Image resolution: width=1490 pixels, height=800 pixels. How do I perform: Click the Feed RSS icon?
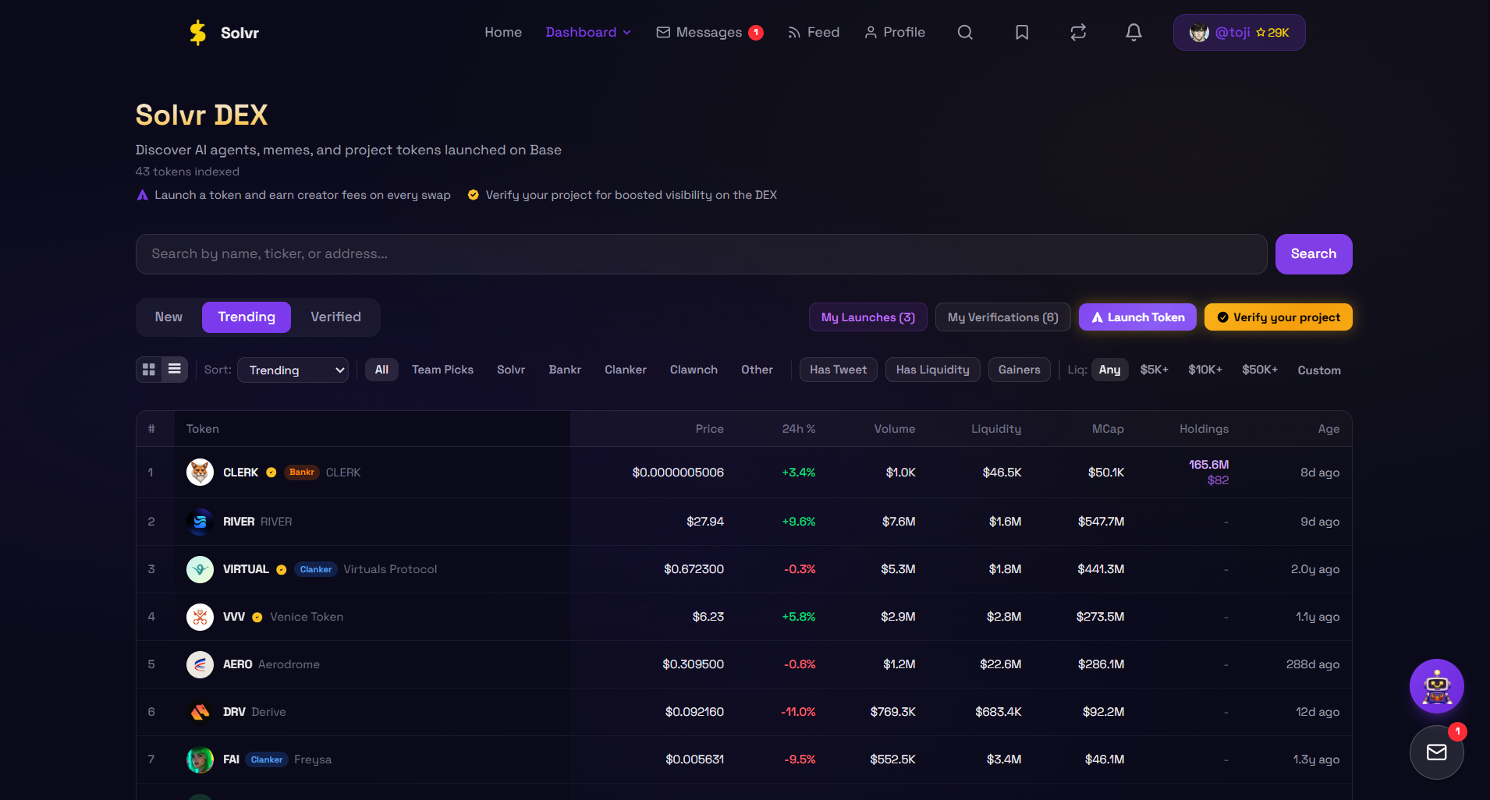click(794, 32)
